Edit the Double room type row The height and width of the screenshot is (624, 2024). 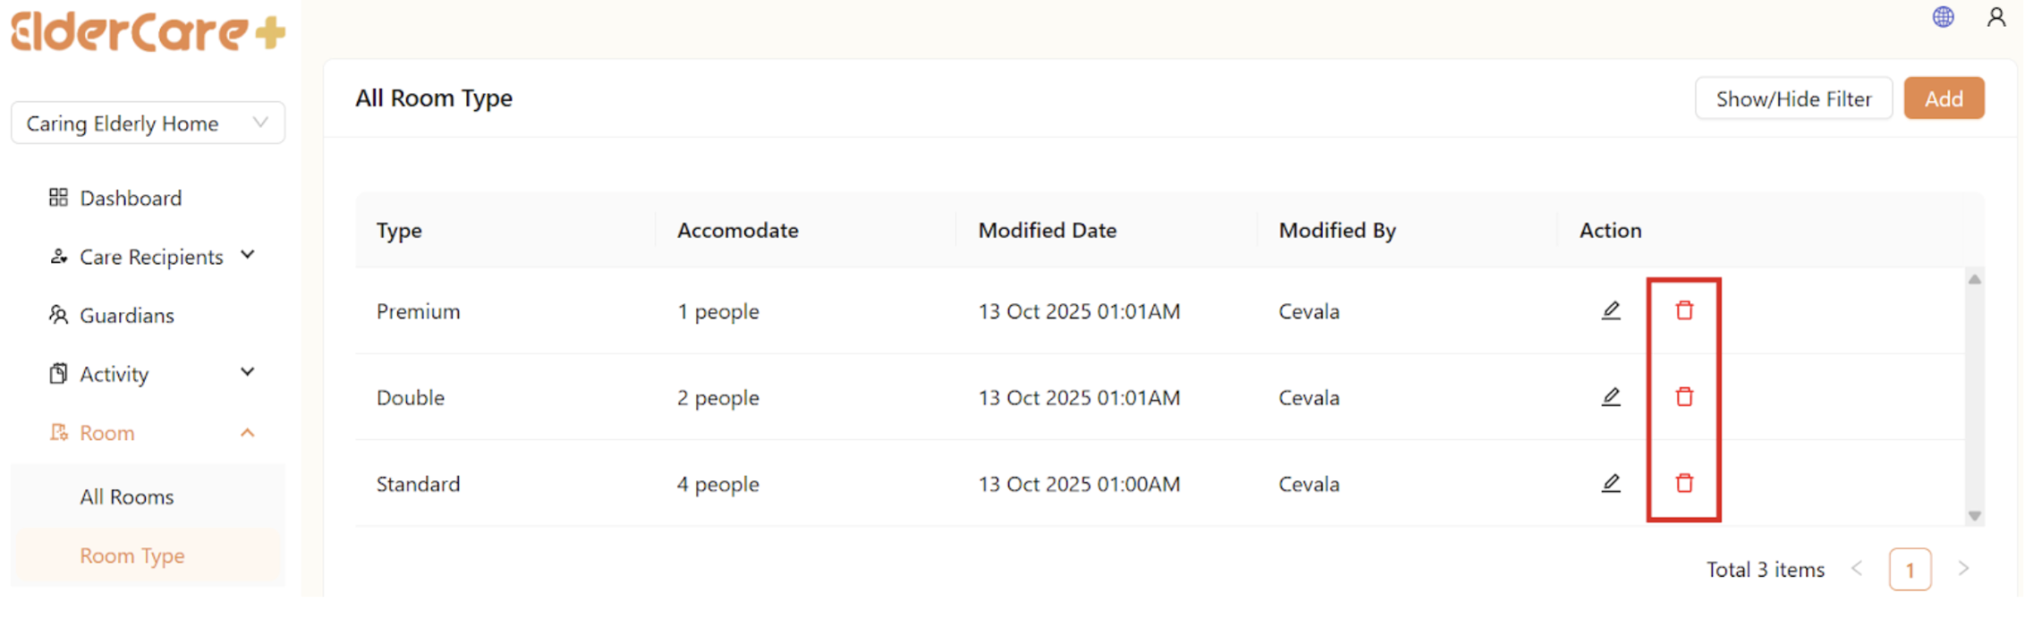1611,397
